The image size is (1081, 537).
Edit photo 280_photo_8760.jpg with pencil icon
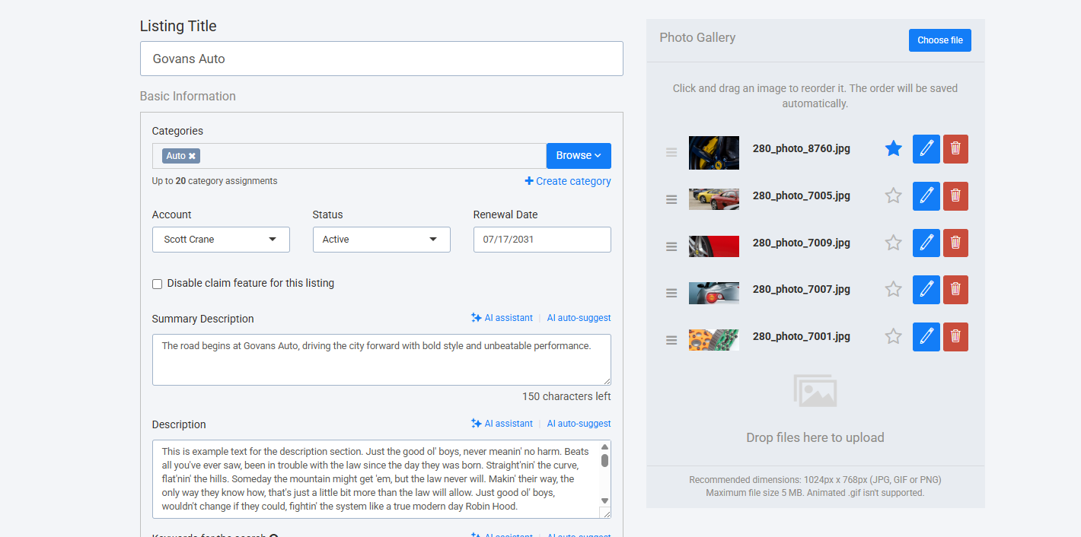pyautogui.click(x=926, y=149)
